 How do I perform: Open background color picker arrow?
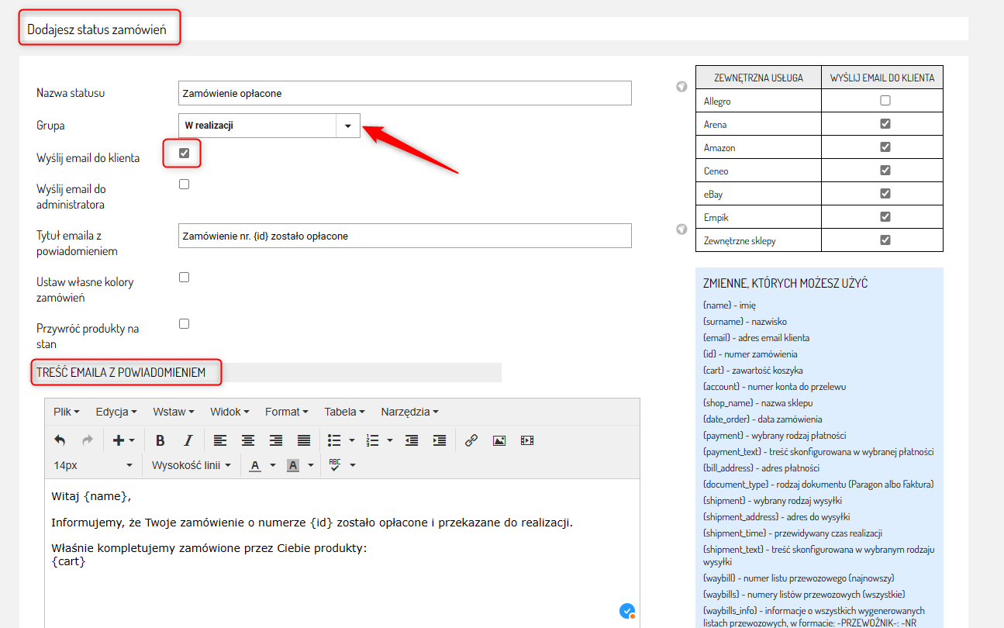[x=311, y=465]
